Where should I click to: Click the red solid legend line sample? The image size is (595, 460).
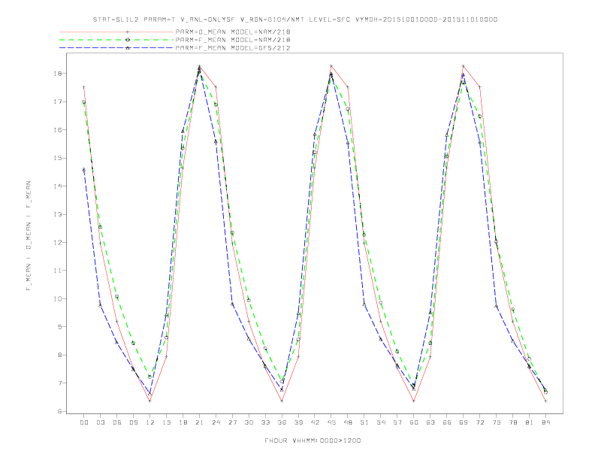pyautogui.click(x=116, y=32)
